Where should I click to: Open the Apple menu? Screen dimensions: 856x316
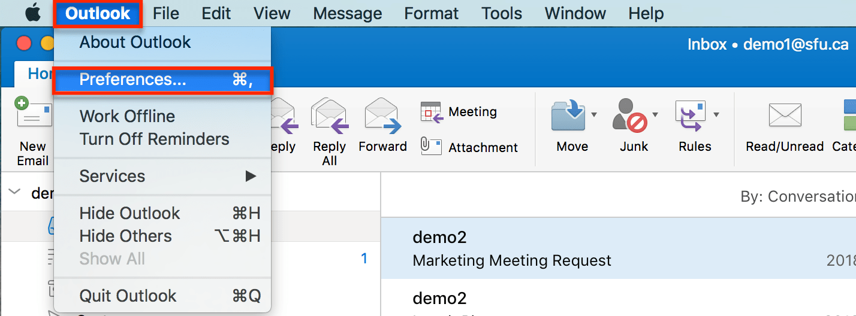pos(32,13)
